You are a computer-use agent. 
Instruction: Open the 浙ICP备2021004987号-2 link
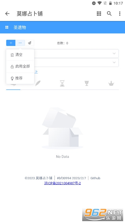coord(62,183)
